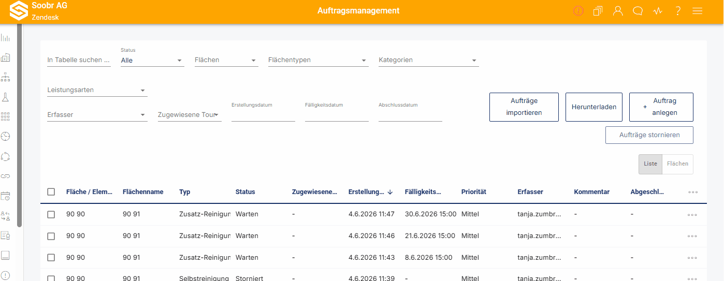724x281 pixels.
Task: Check the row created 4.6.2026 11:47
Action: click(x=51, y=214)
